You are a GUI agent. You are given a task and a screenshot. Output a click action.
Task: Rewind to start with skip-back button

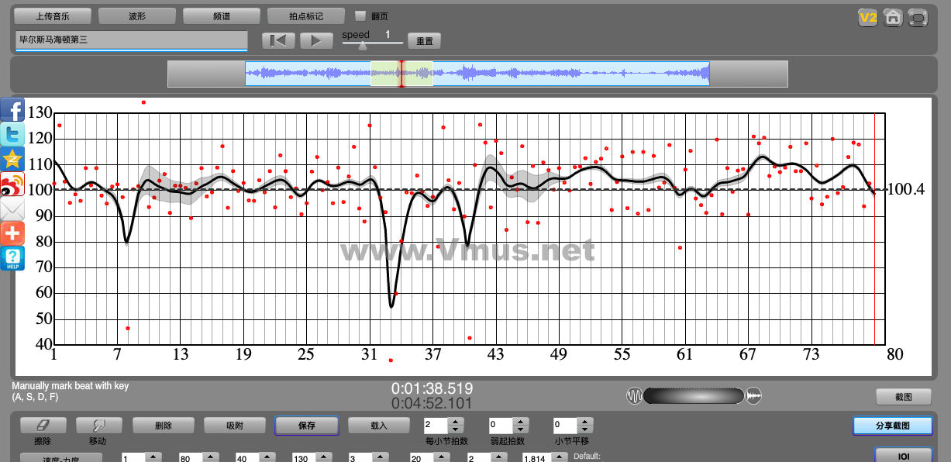pos(278,41)
